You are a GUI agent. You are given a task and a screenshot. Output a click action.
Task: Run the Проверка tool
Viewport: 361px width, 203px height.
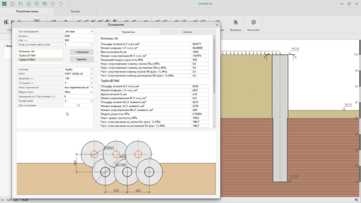[x=235, y=25]
